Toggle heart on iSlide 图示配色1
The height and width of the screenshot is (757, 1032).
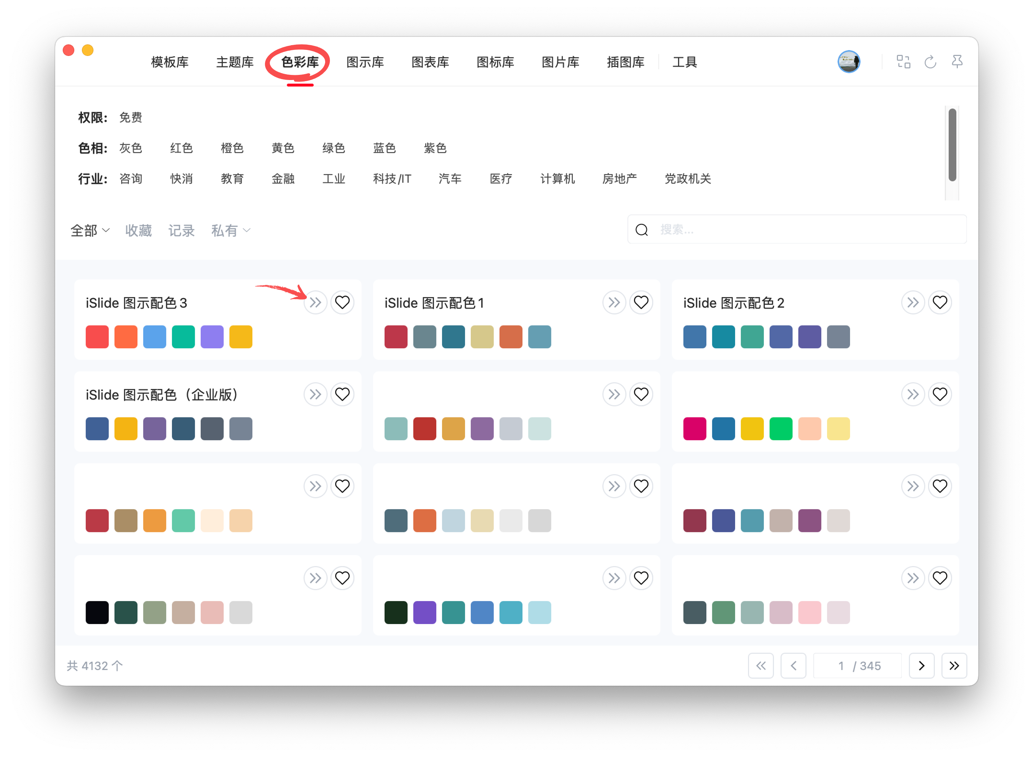(x=641, y=303)
